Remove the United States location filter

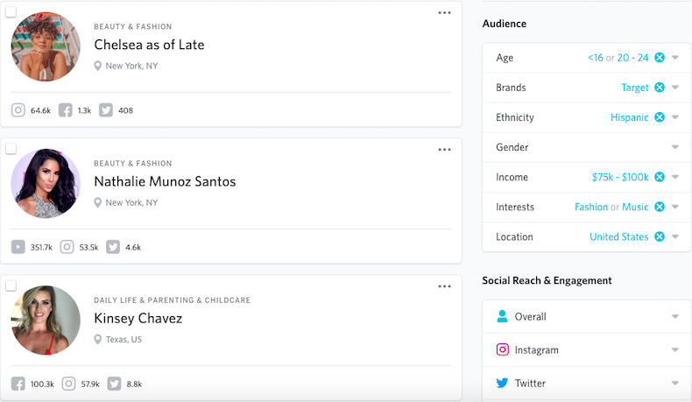660,236
